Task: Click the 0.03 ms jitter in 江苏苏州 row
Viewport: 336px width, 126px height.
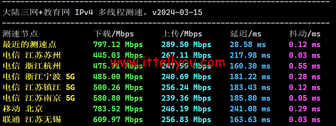Action: click(x=305, y=55)
